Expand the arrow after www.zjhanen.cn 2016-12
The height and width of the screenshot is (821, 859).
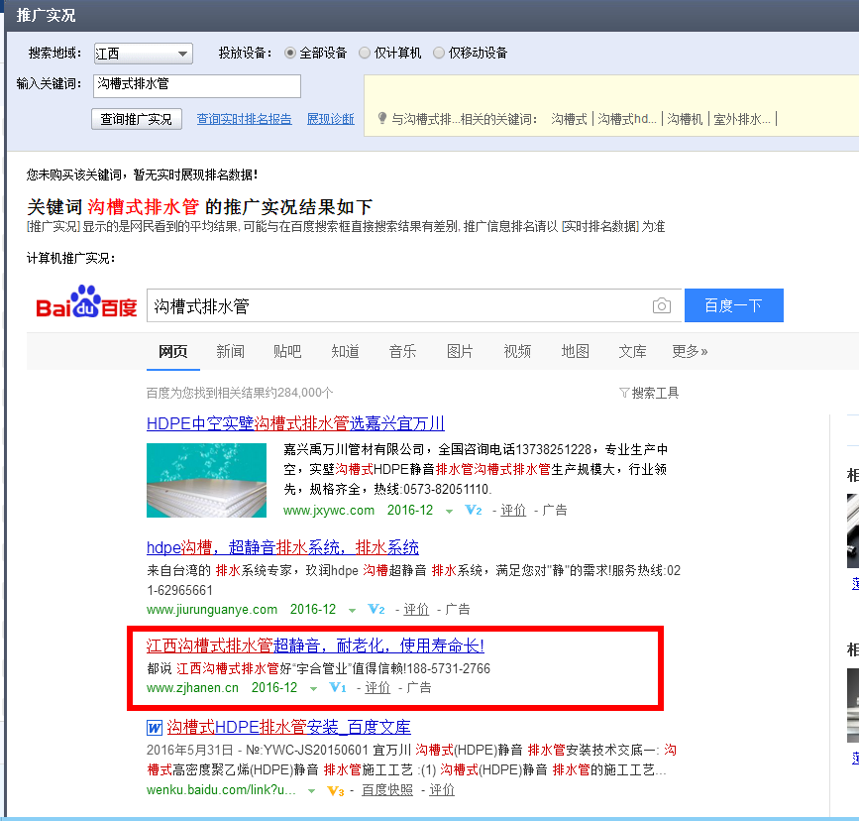tap(313, 689)
